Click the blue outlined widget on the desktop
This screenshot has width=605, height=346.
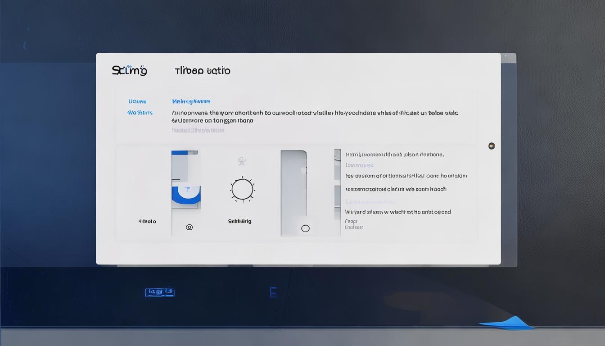tap(160, 292)
